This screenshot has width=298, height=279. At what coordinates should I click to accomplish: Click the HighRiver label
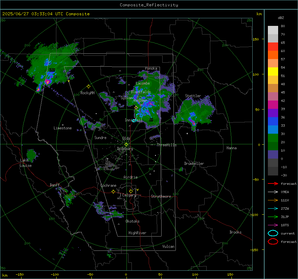[137, 233]
